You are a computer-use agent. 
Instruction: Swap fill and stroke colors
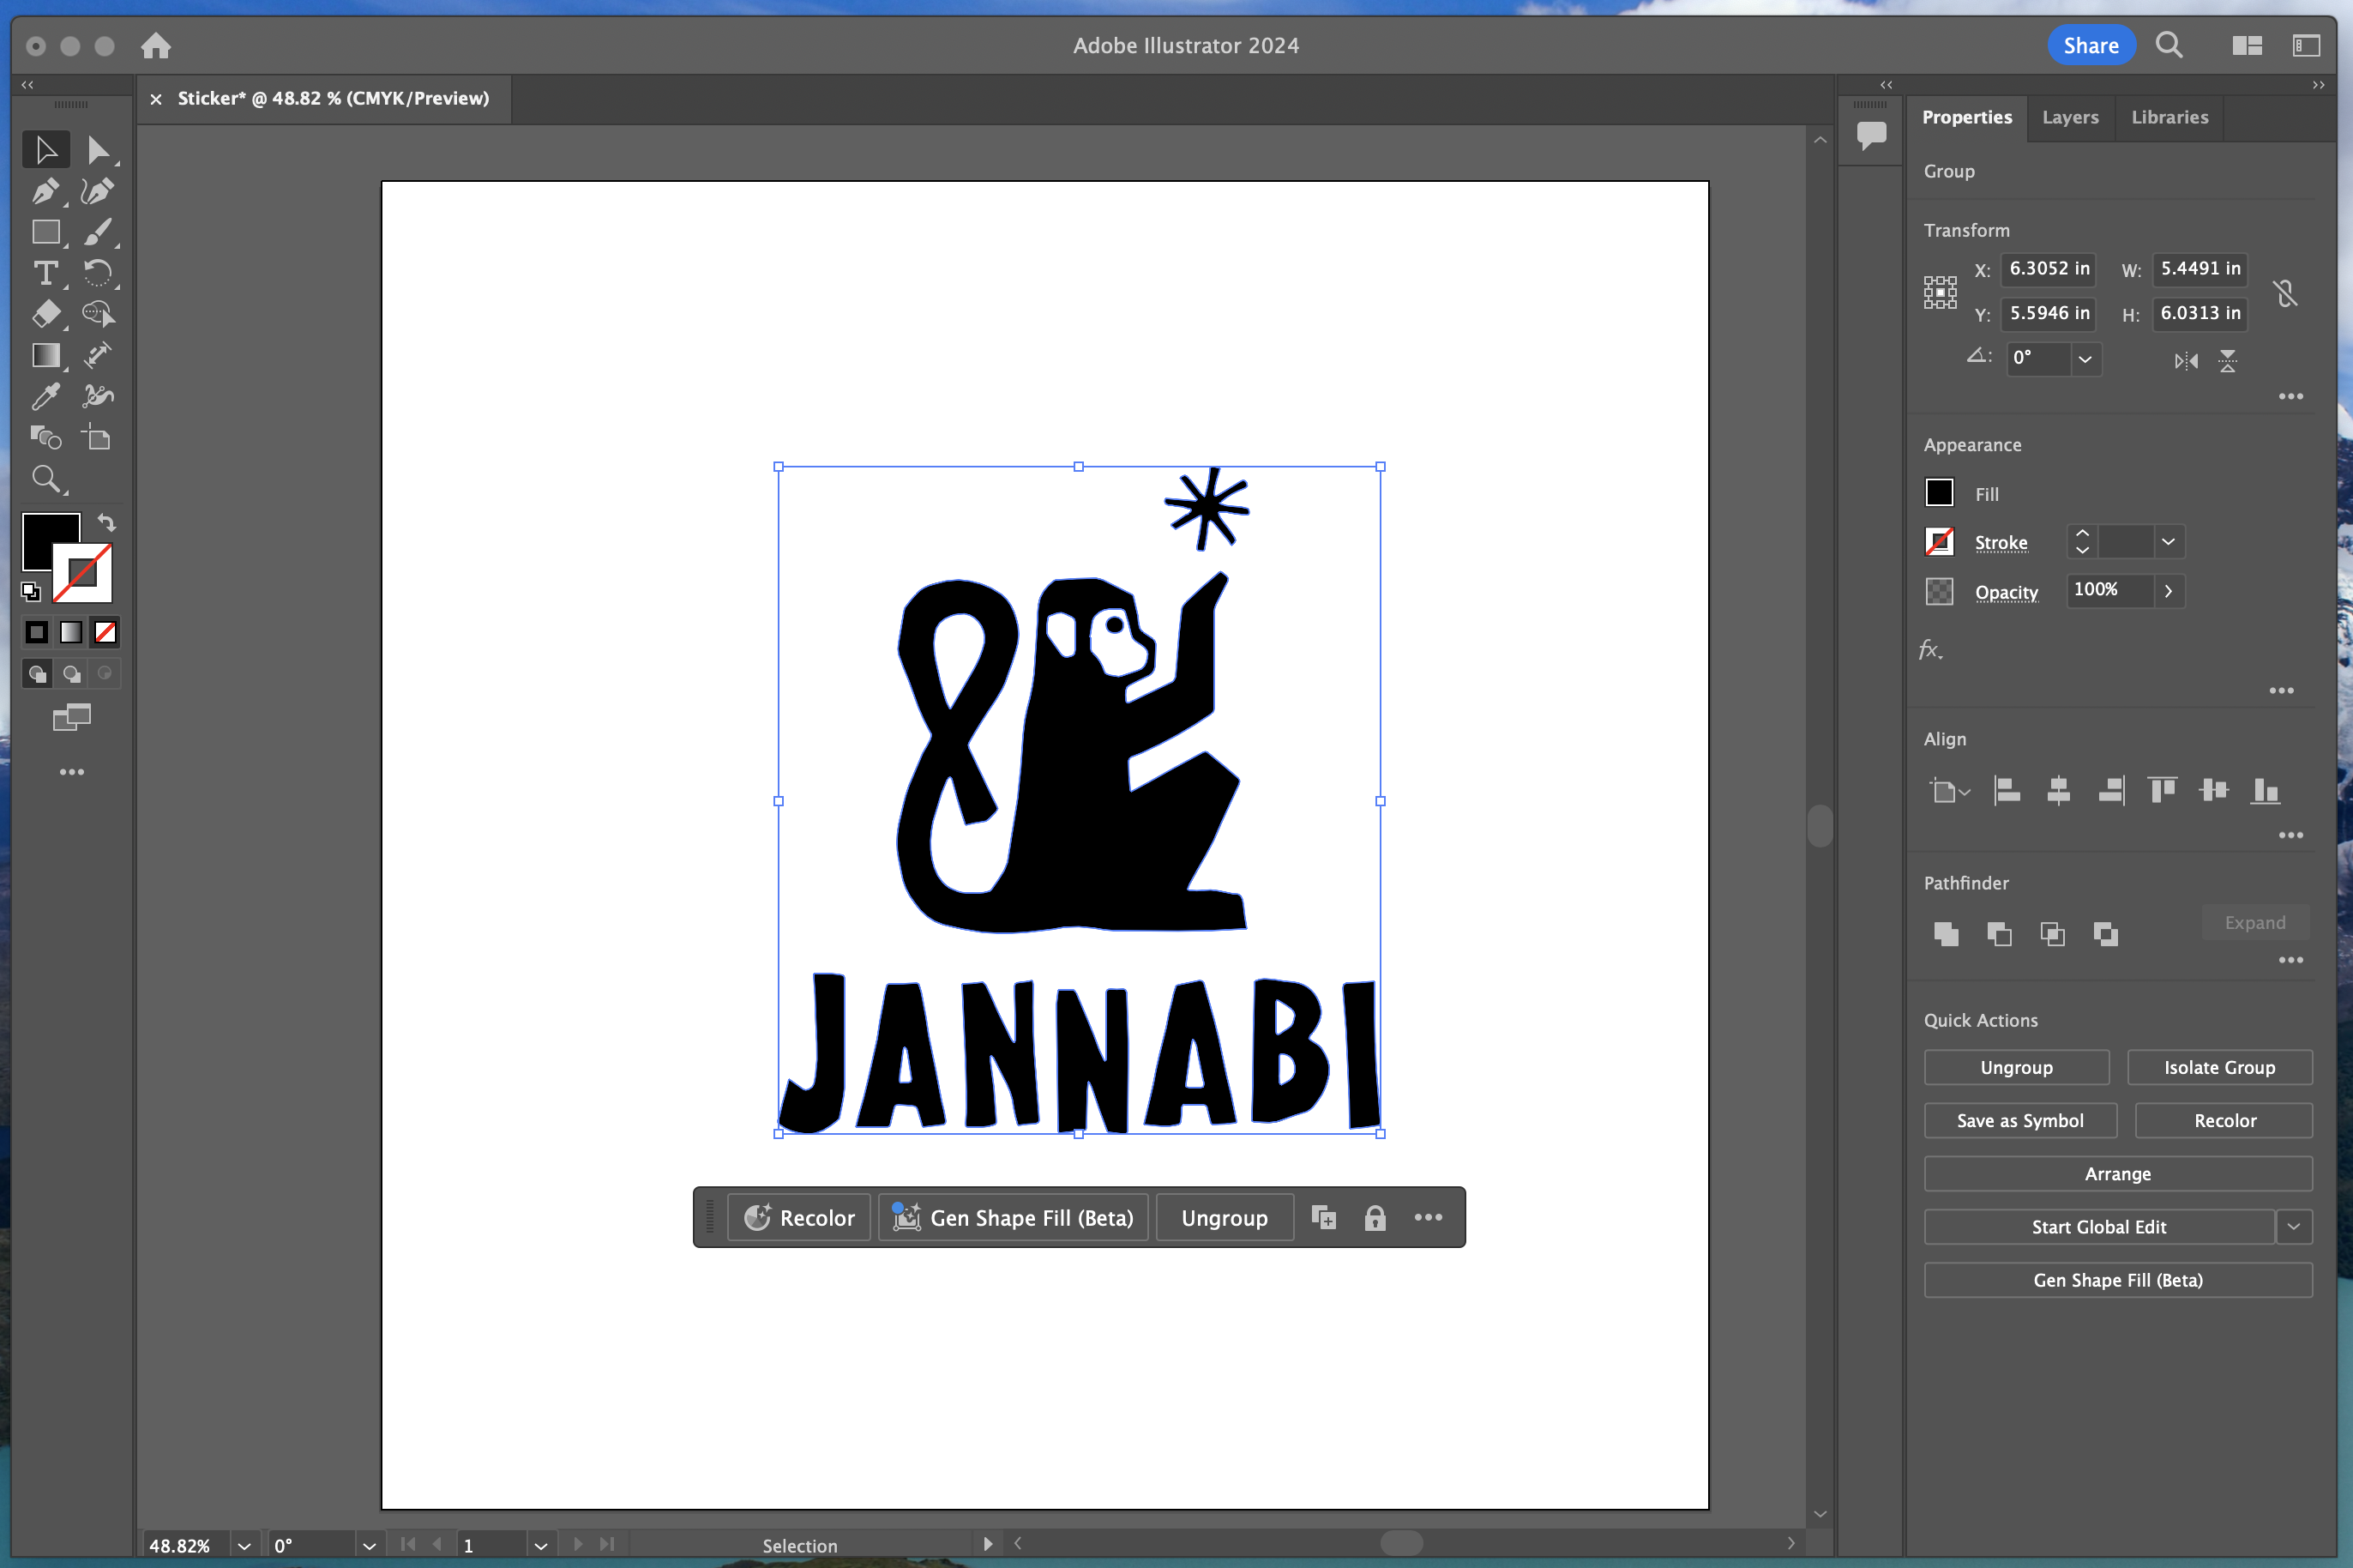coord(107,523)
